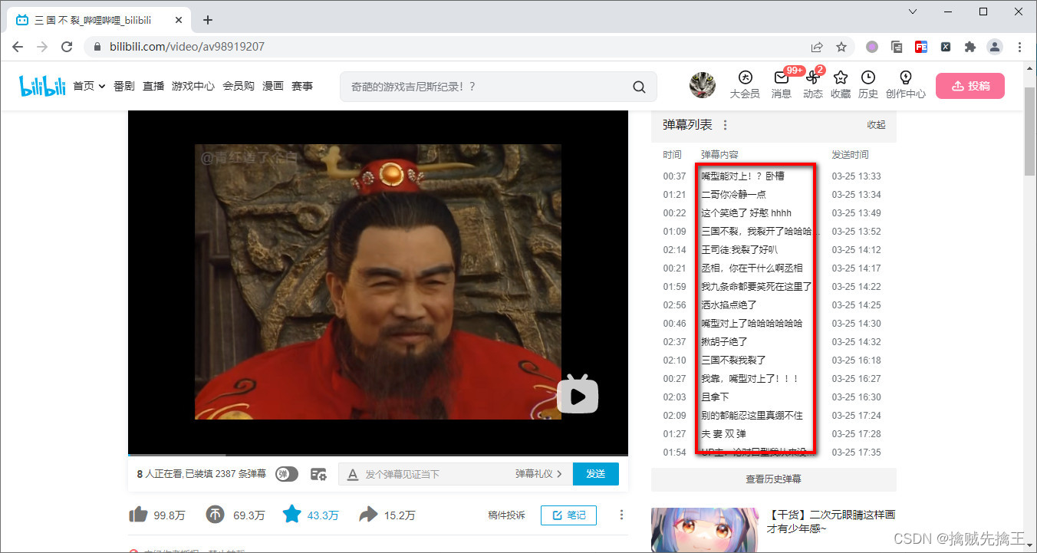This screenshot has width=1037, height=553.
Task: Open 会员购 menu item
Action: [x=239, y=86]
